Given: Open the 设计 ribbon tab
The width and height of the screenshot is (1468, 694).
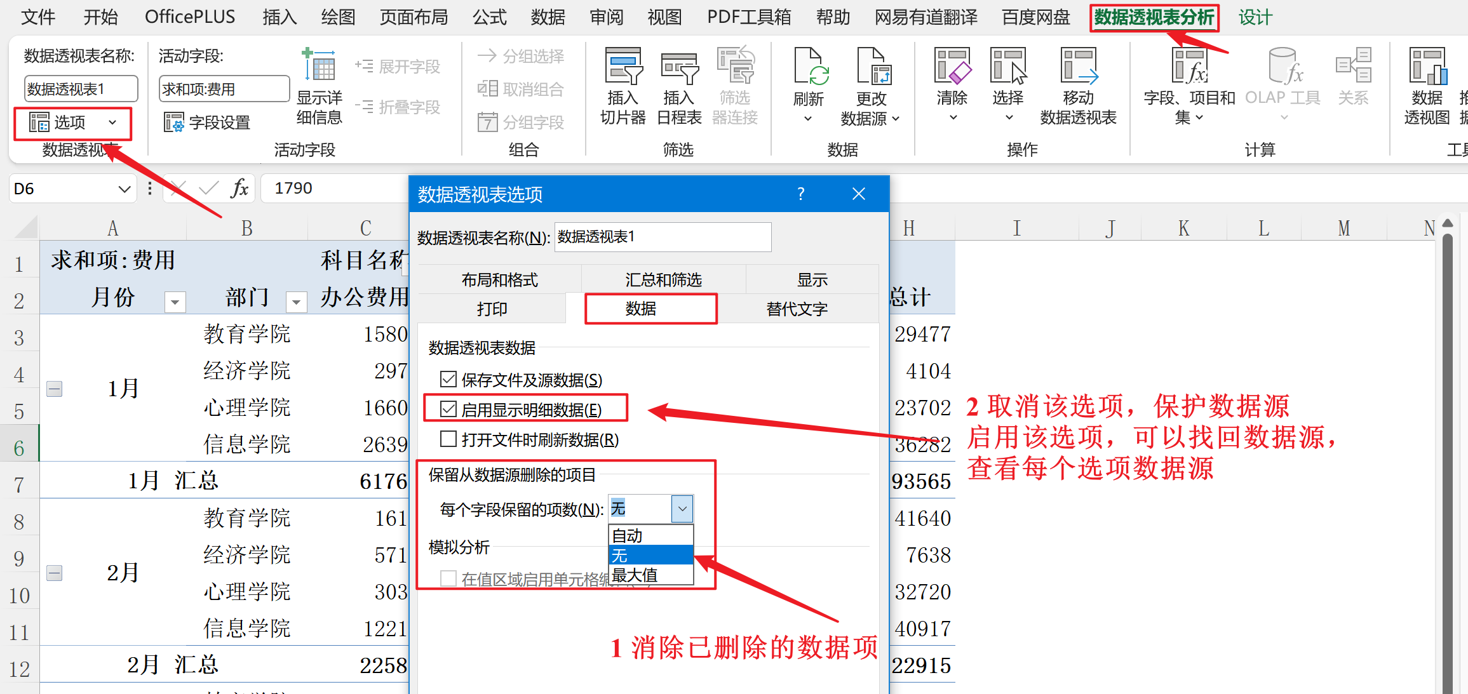Looking at the screenshot, I should coord(1255,17).
